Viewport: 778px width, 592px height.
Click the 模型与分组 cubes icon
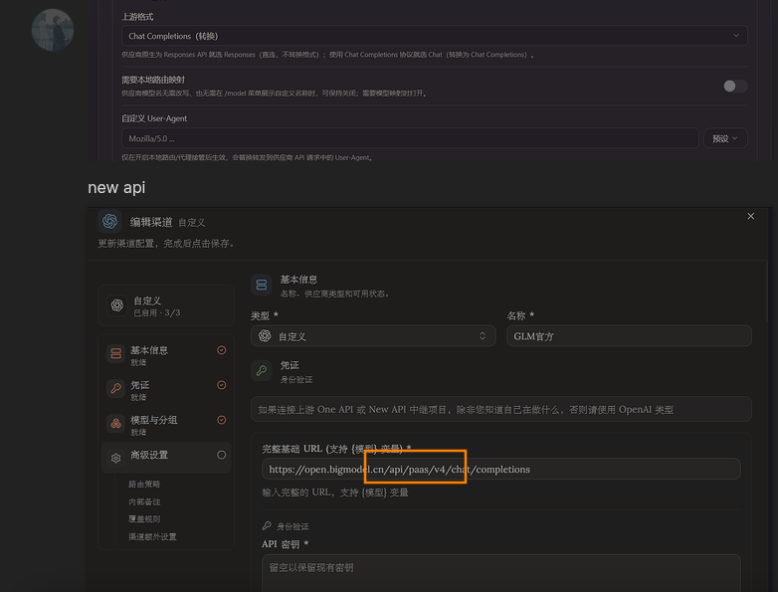[116, 423]
